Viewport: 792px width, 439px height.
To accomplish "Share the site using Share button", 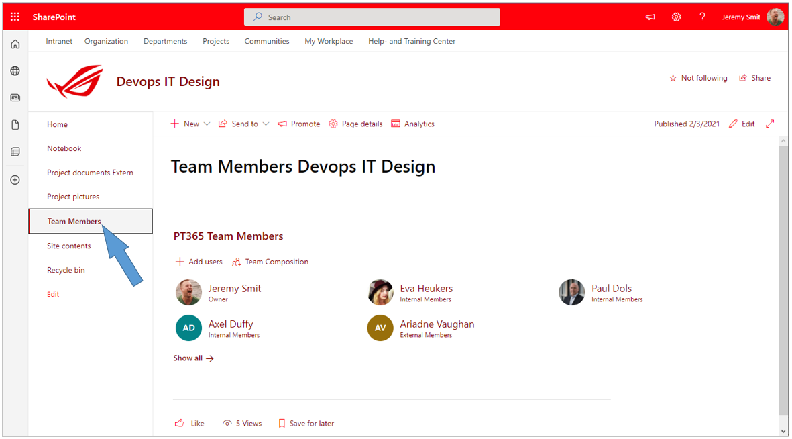I will pyautogui.click(x=755, y=78).
